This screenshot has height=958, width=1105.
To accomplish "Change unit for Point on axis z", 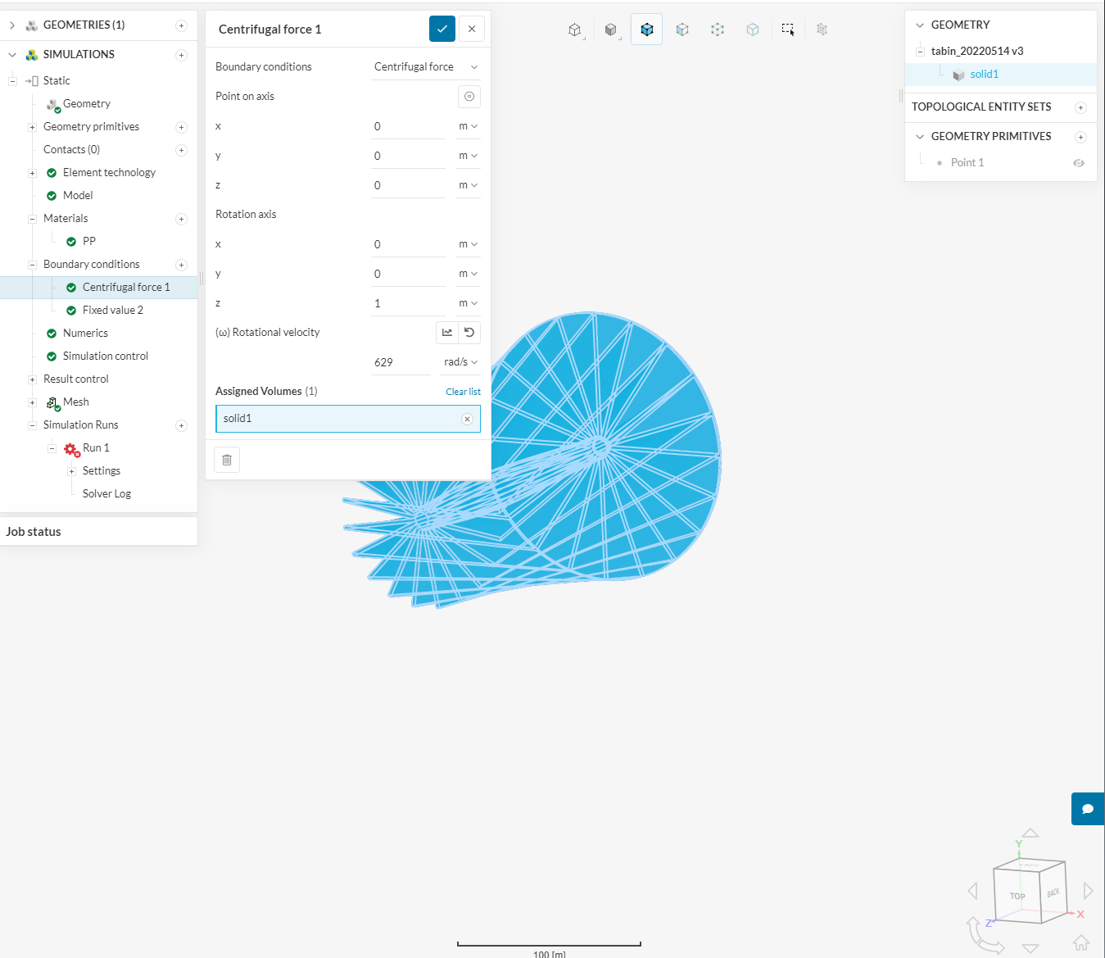I will coord(468,185).
